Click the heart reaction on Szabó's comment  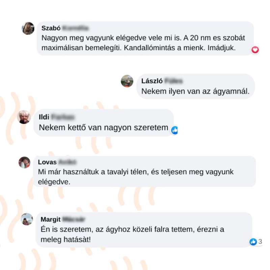coord(255,50)
